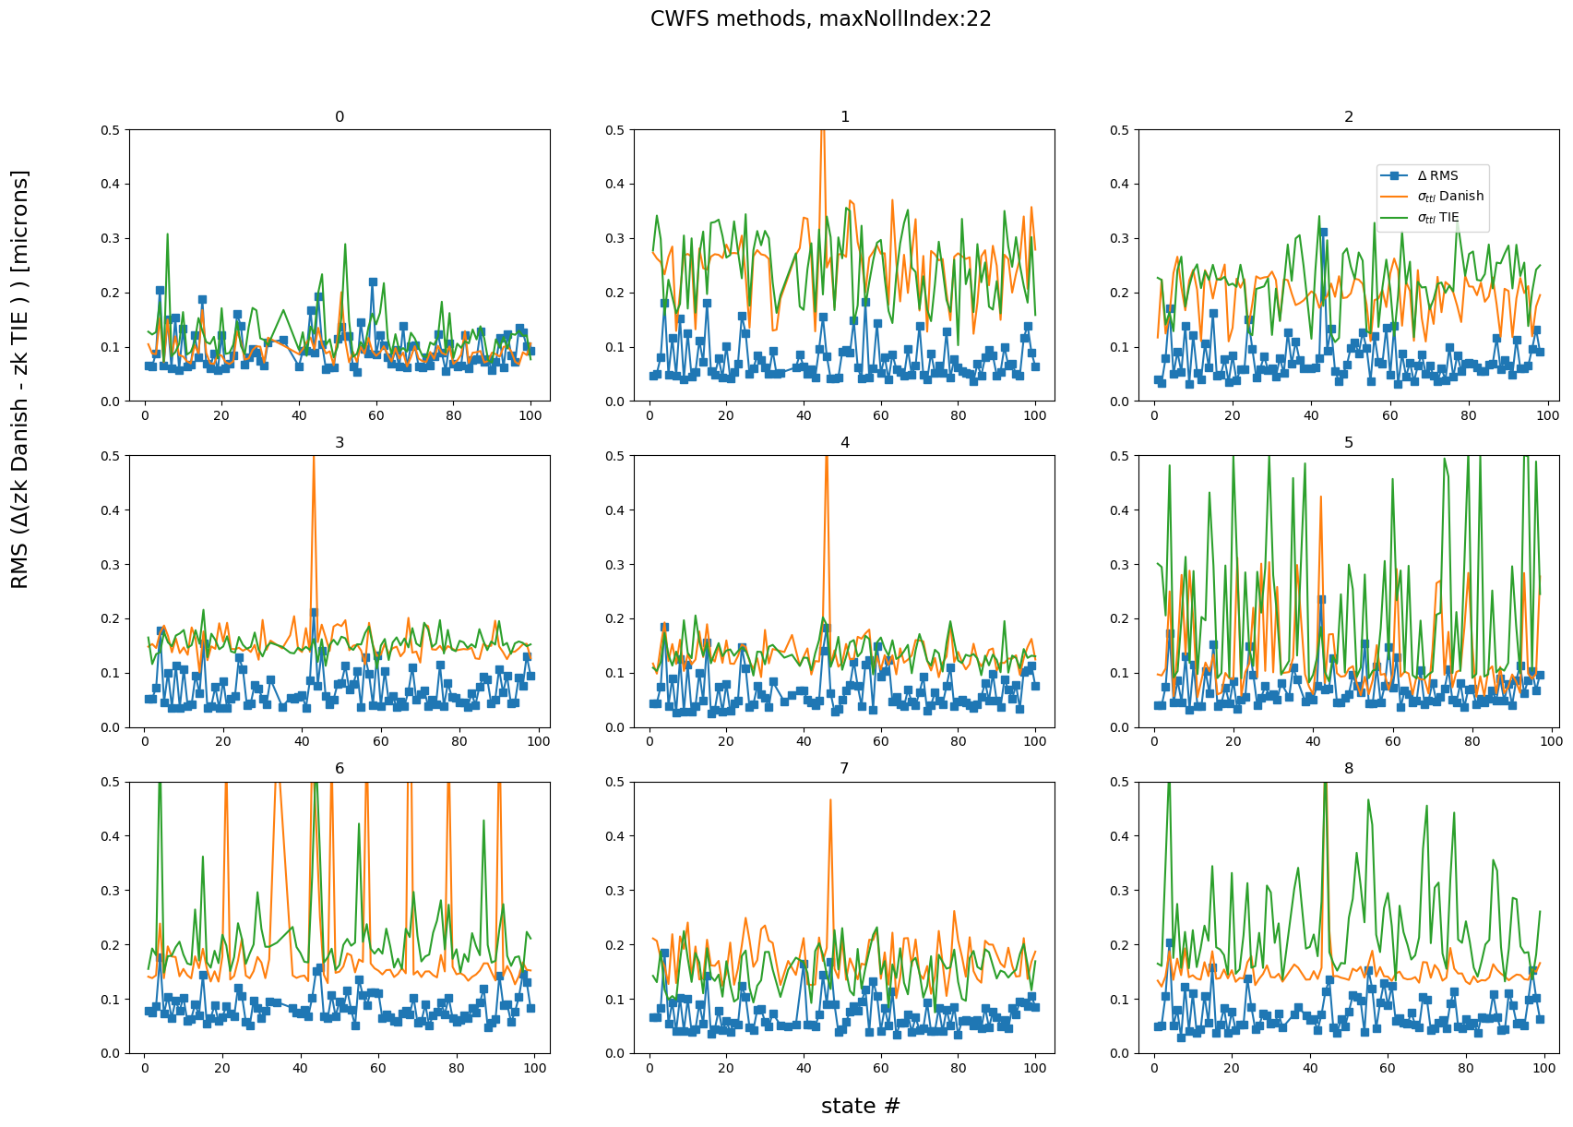Click the '0.4' y-tick of subplot 1
This screenshot has height=1127, width=1573.
point(617,185)
